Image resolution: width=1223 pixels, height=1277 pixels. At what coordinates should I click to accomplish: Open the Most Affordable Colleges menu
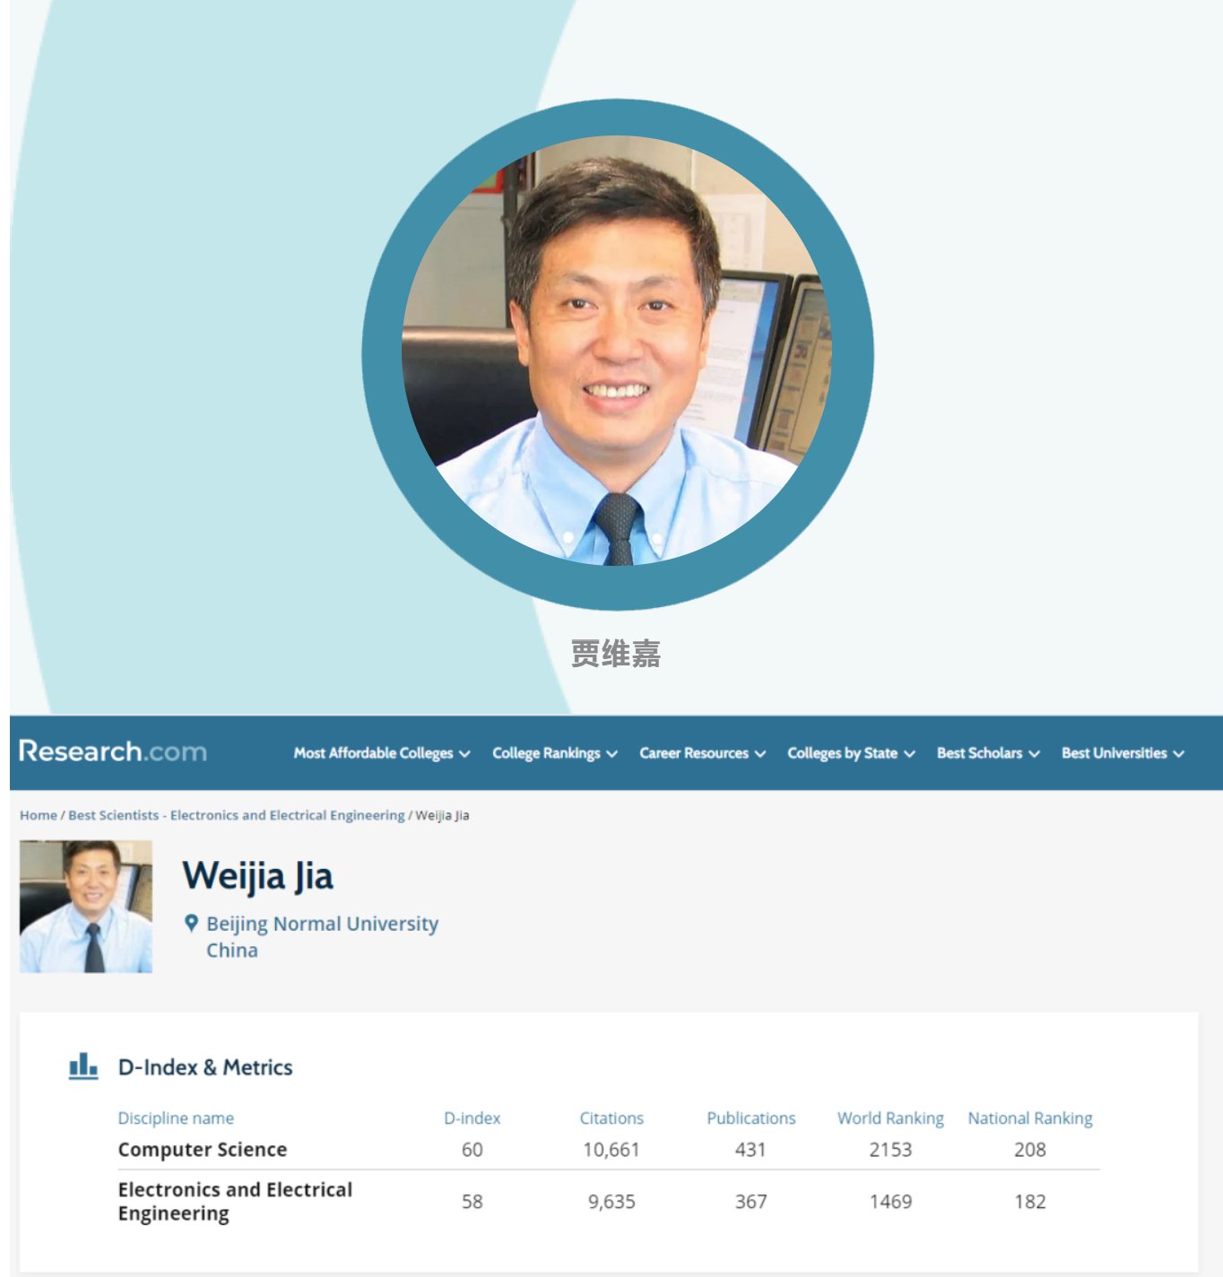382,753
